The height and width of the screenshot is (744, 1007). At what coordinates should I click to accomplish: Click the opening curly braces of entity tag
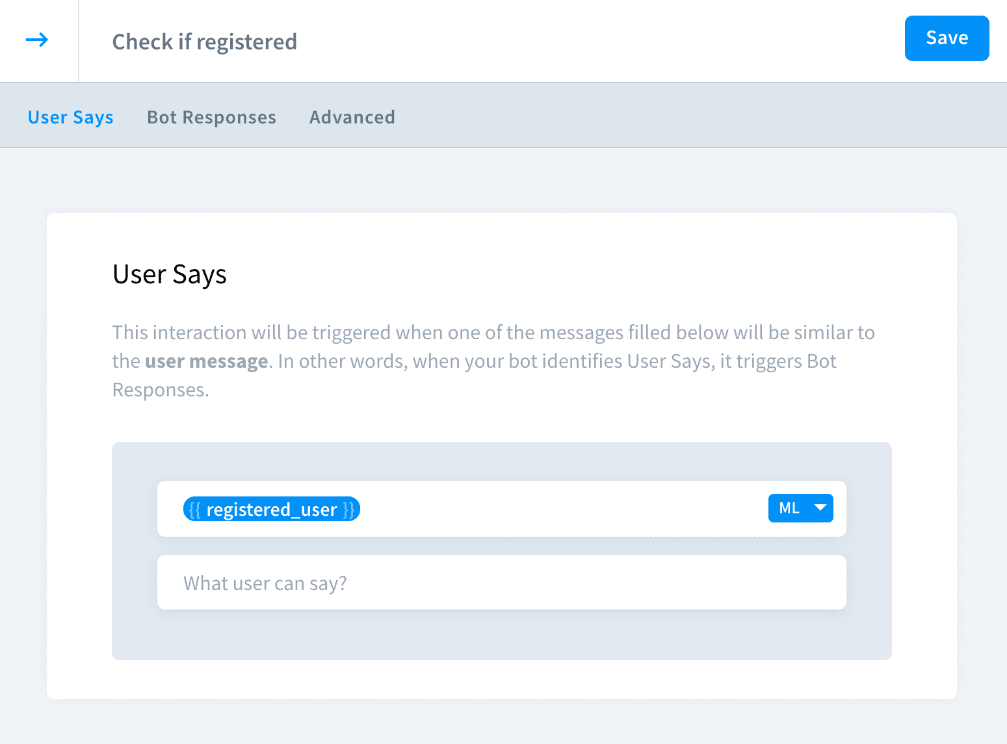click(194, 510)
